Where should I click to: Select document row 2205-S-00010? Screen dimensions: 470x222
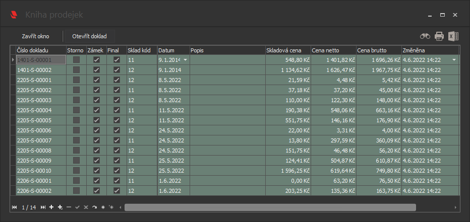click(235, 171)
